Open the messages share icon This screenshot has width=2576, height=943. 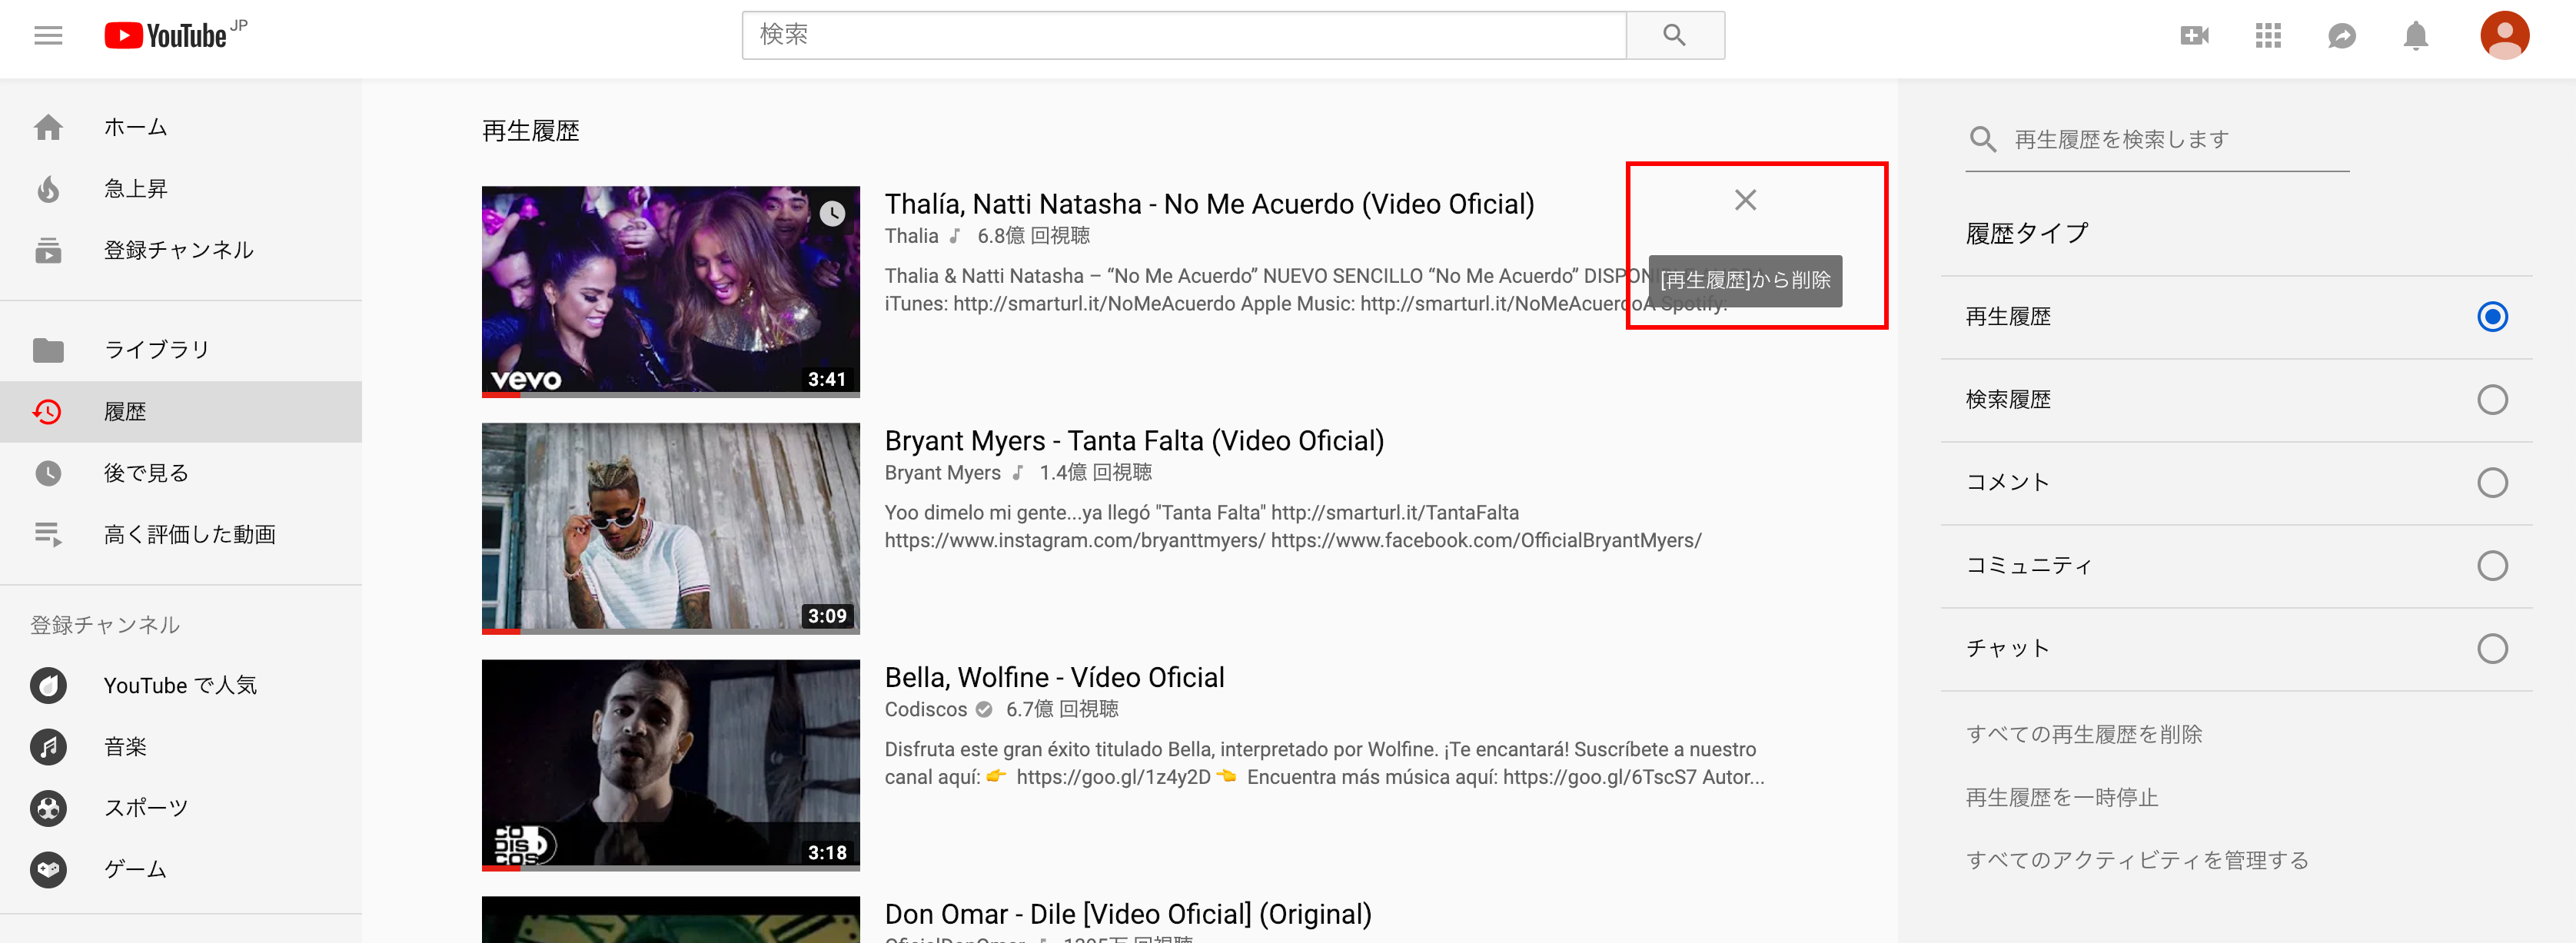(2341, 36)
